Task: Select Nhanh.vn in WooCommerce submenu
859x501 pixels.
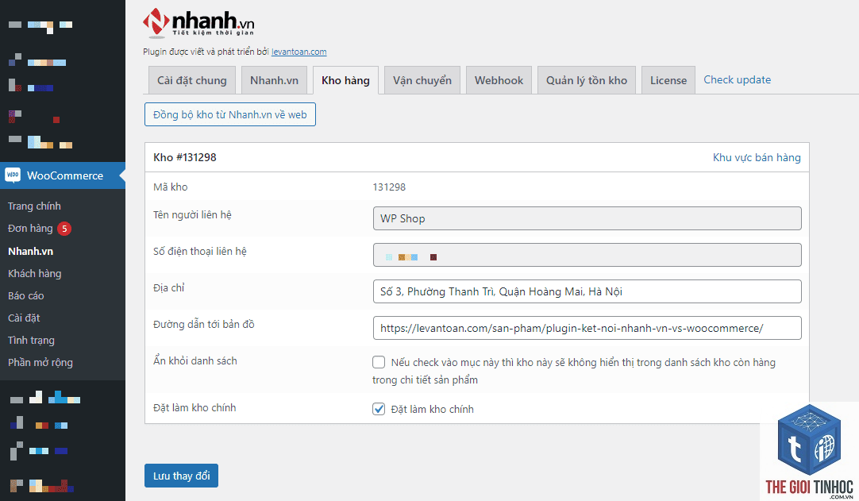Action: click(31, 251)
